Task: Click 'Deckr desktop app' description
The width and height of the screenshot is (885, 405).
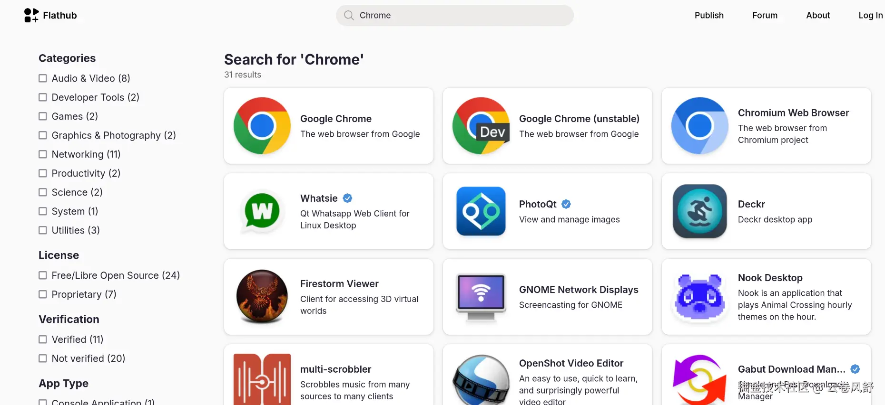Action: click(775, 219)
